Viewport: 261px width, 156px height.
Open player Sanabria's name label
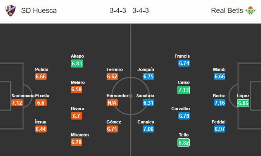click(x=145, y=96)
